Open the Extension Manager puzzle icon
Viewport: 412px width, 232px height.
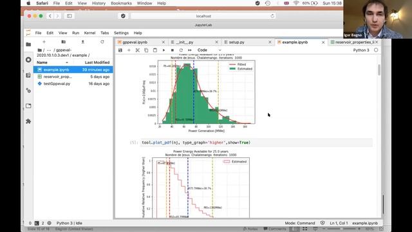[x=28, y=121]
